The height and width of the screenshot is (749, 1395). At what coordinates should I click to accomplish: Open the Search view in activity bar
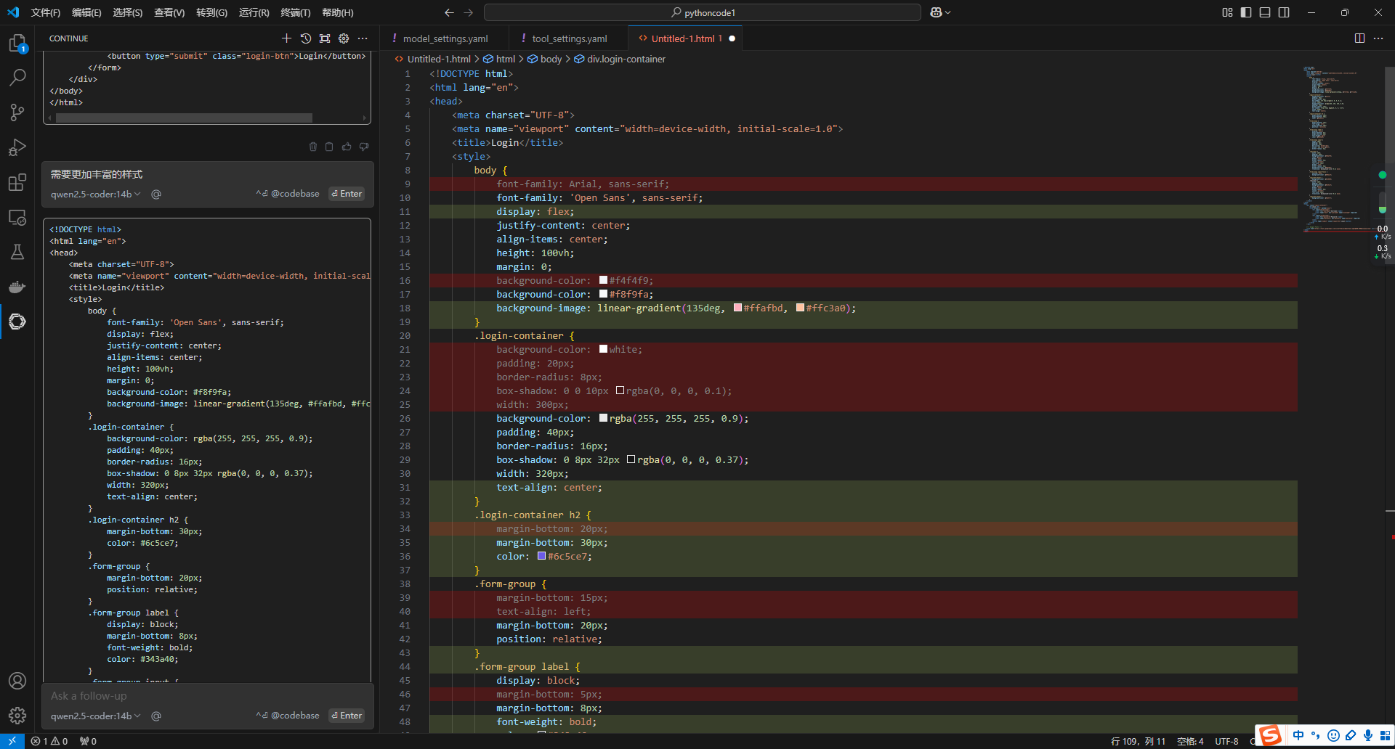point(17,77)
